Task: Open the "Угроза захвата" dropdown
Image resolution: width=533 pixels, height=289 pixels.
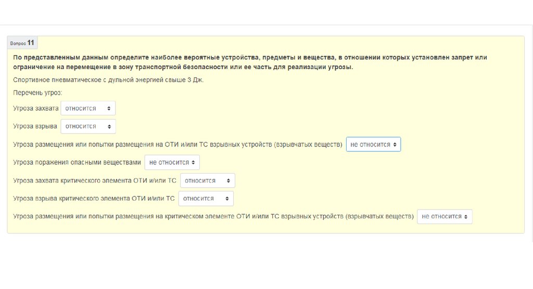Action: click(x=87, y=108)
